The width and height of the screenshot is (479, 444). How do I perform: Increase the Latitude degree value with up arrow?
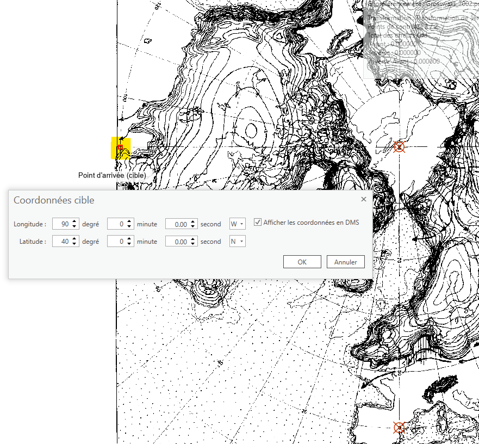point(75,238)
